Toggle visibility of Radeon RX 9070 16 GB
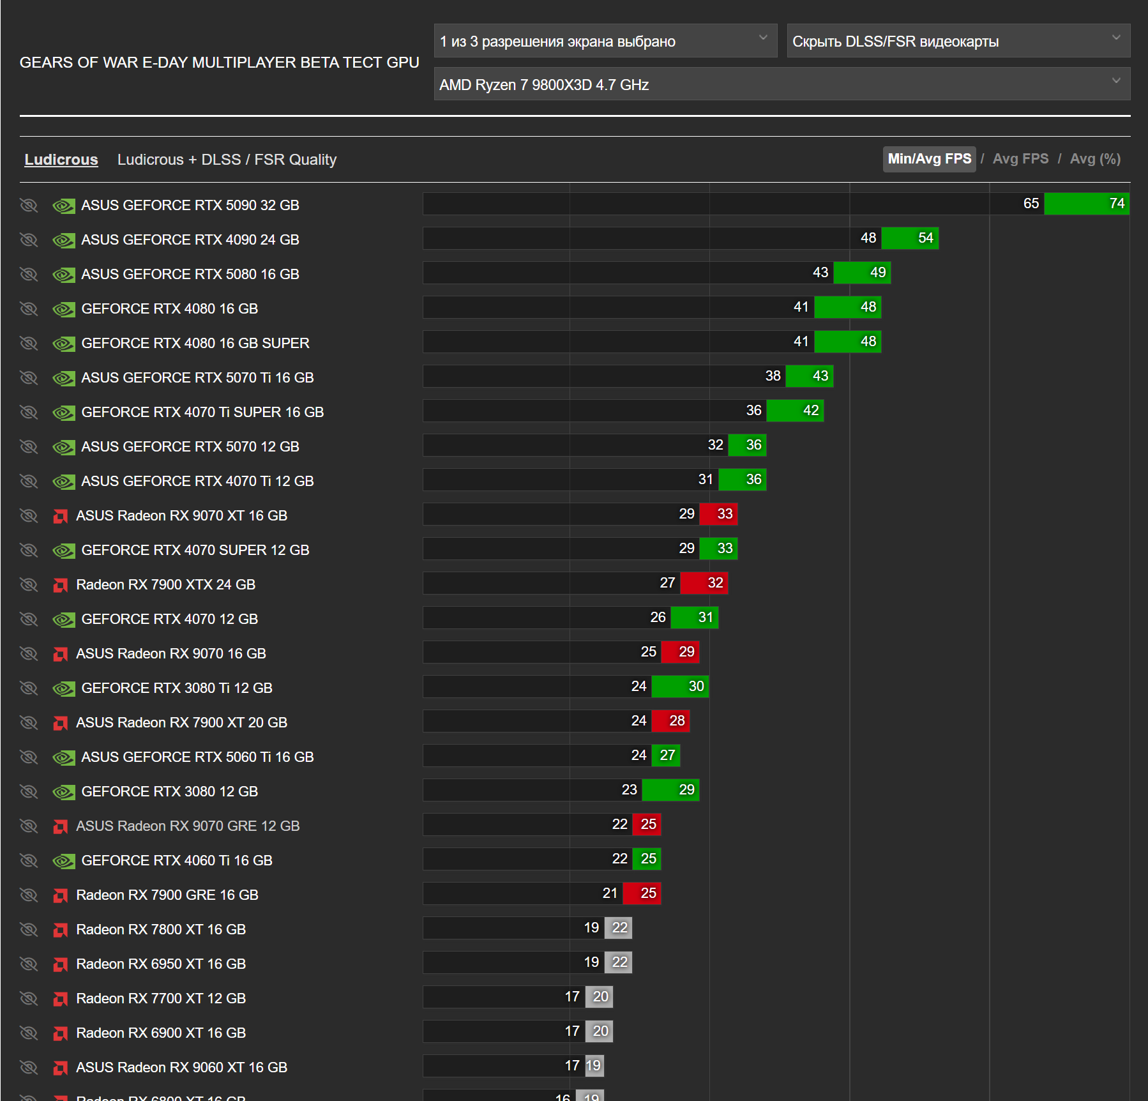This screenshot has width=1148, height=1101. tap(29, 654)
